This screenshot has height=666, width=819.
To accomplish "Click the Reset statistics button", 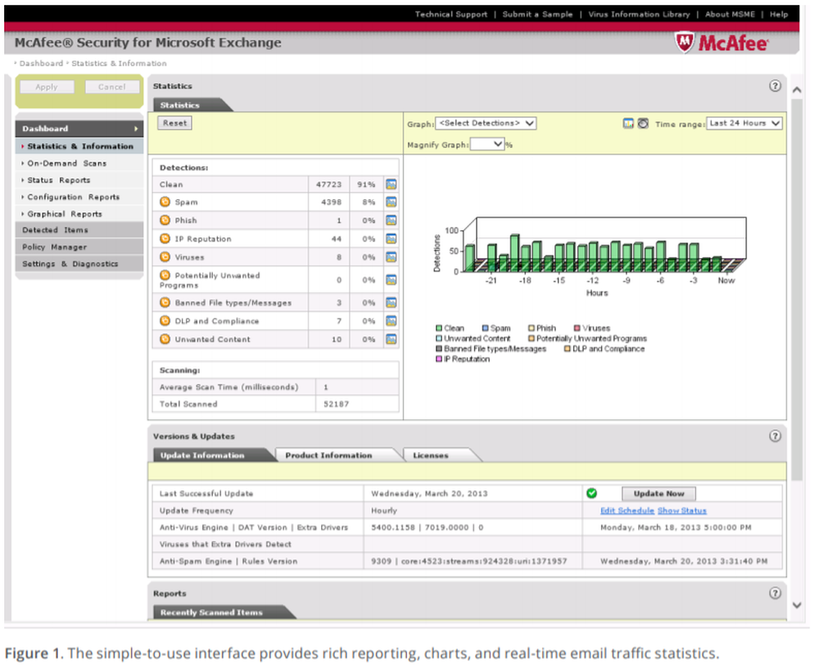I will point(174,123).
